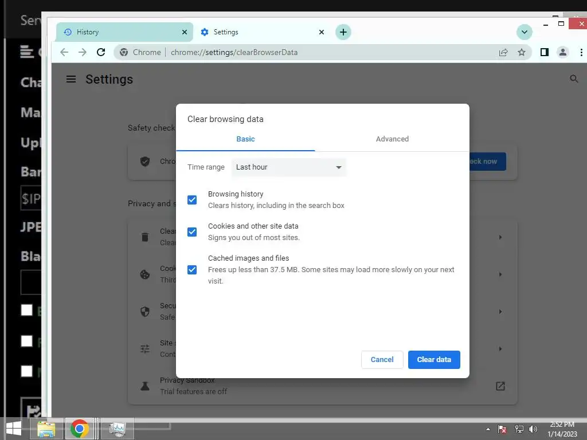Open the tab search chevron button
587x440 pixels.
(x=524, y=32)
